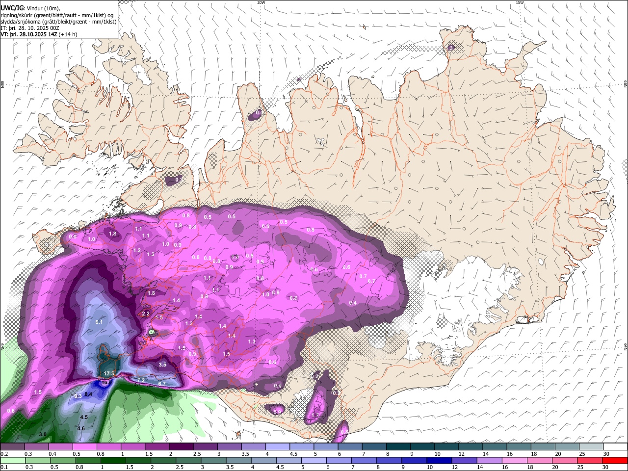The height and width of the screenshot is (471, 628).
Task: Click the UWC/IG title text
Action: pos(12,8)
